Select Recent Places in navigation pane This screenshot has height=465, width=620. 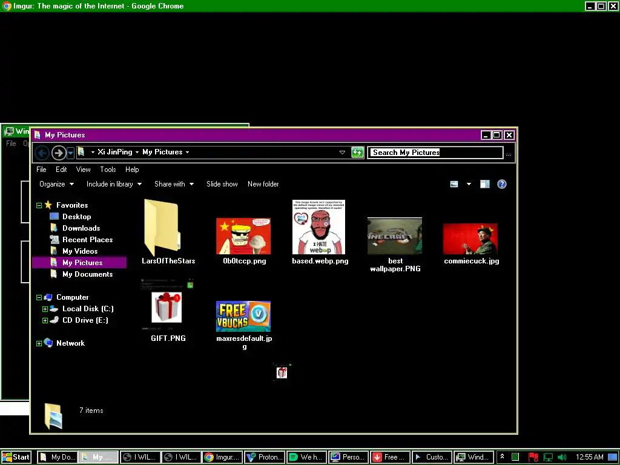87,240
